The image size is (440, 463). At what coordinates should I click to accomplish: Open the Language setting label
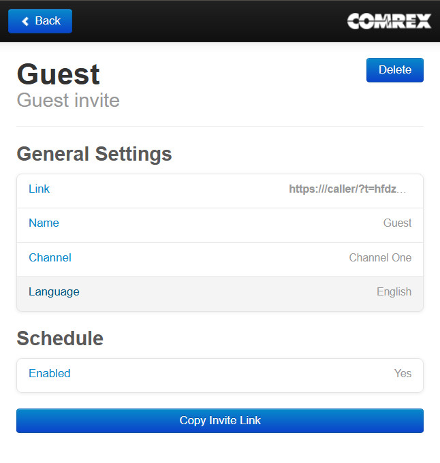pyautogui.click(x=54, y=292)
